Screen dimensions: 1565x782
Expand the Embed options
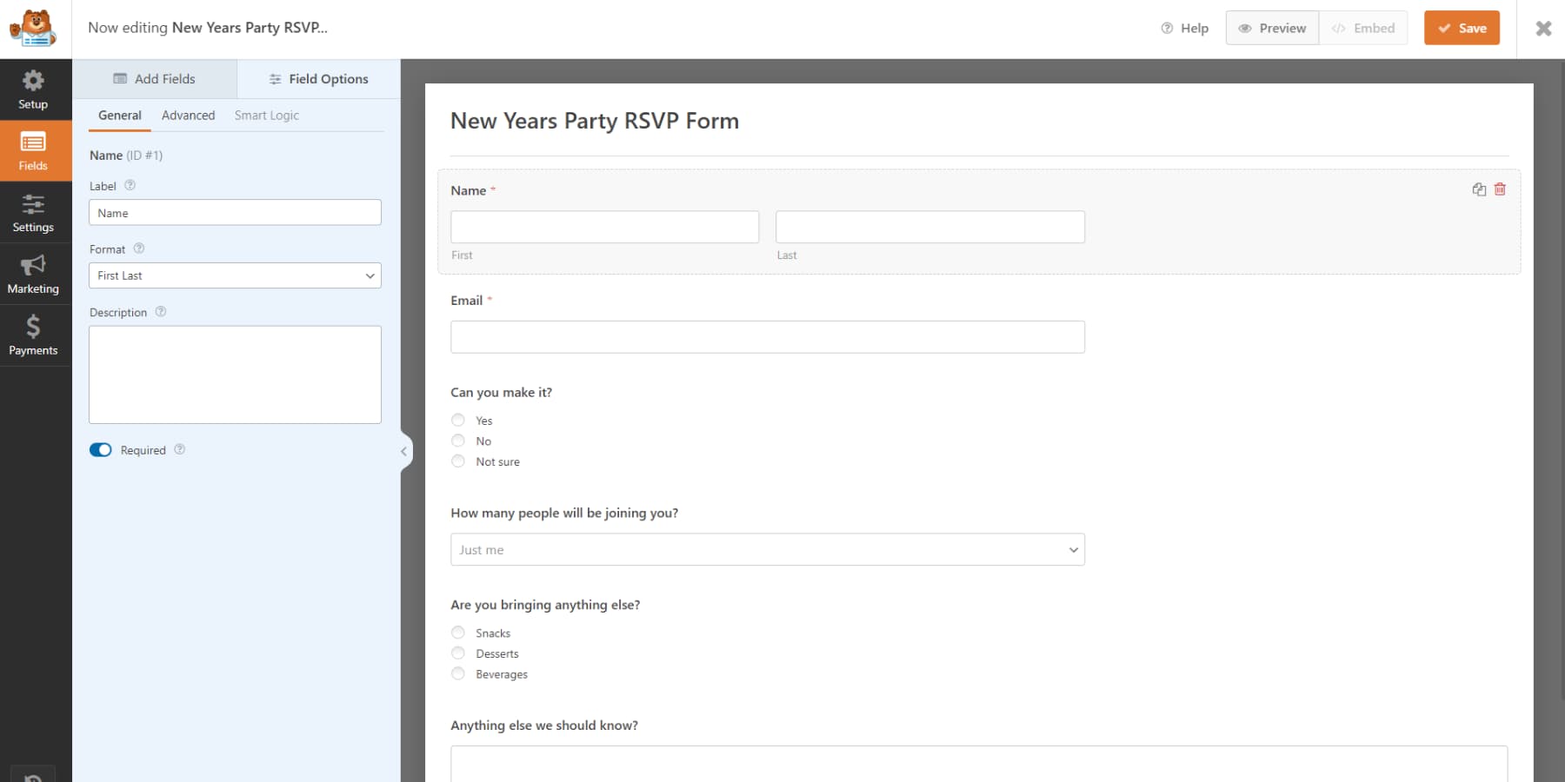point(1362,28)
